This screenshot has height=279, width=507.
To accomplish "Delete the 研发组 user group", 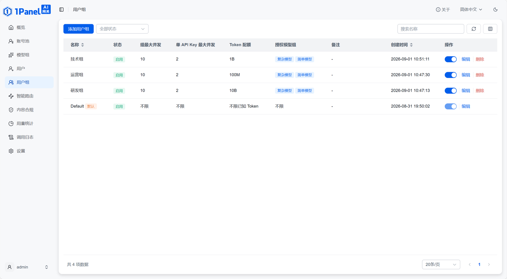I will point(480,91).
